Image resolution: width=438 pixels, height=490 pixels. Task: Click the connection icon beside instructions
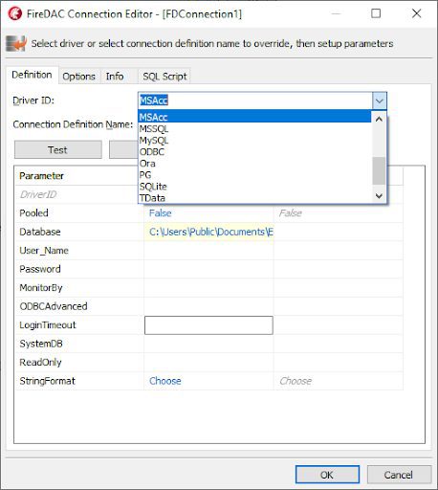pyautogui.click(x=16, y=44)
